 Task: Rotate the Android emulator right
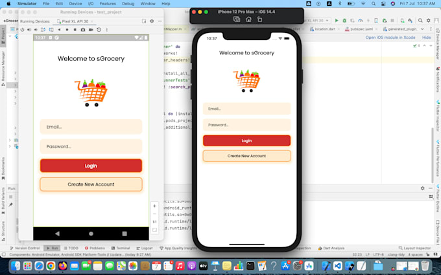51,30
